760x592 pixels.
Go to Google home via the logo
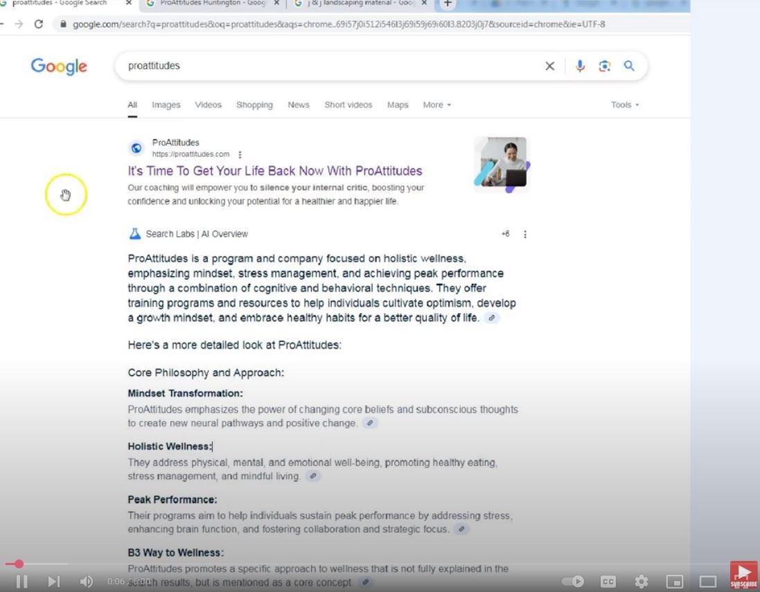tap(59, 66)
